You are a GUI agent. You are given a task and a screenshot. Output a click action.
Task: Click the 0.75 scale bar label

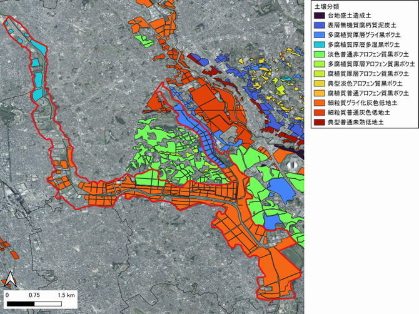[x=35, y=295]
